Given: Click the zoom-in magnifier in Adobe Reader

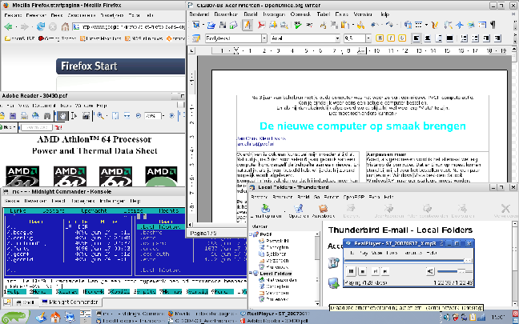Looking at the screenshot, I should tap(100, 116).
